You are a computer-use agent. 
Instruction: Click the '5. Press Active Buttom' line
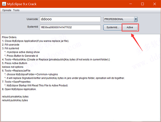point(14,63)
